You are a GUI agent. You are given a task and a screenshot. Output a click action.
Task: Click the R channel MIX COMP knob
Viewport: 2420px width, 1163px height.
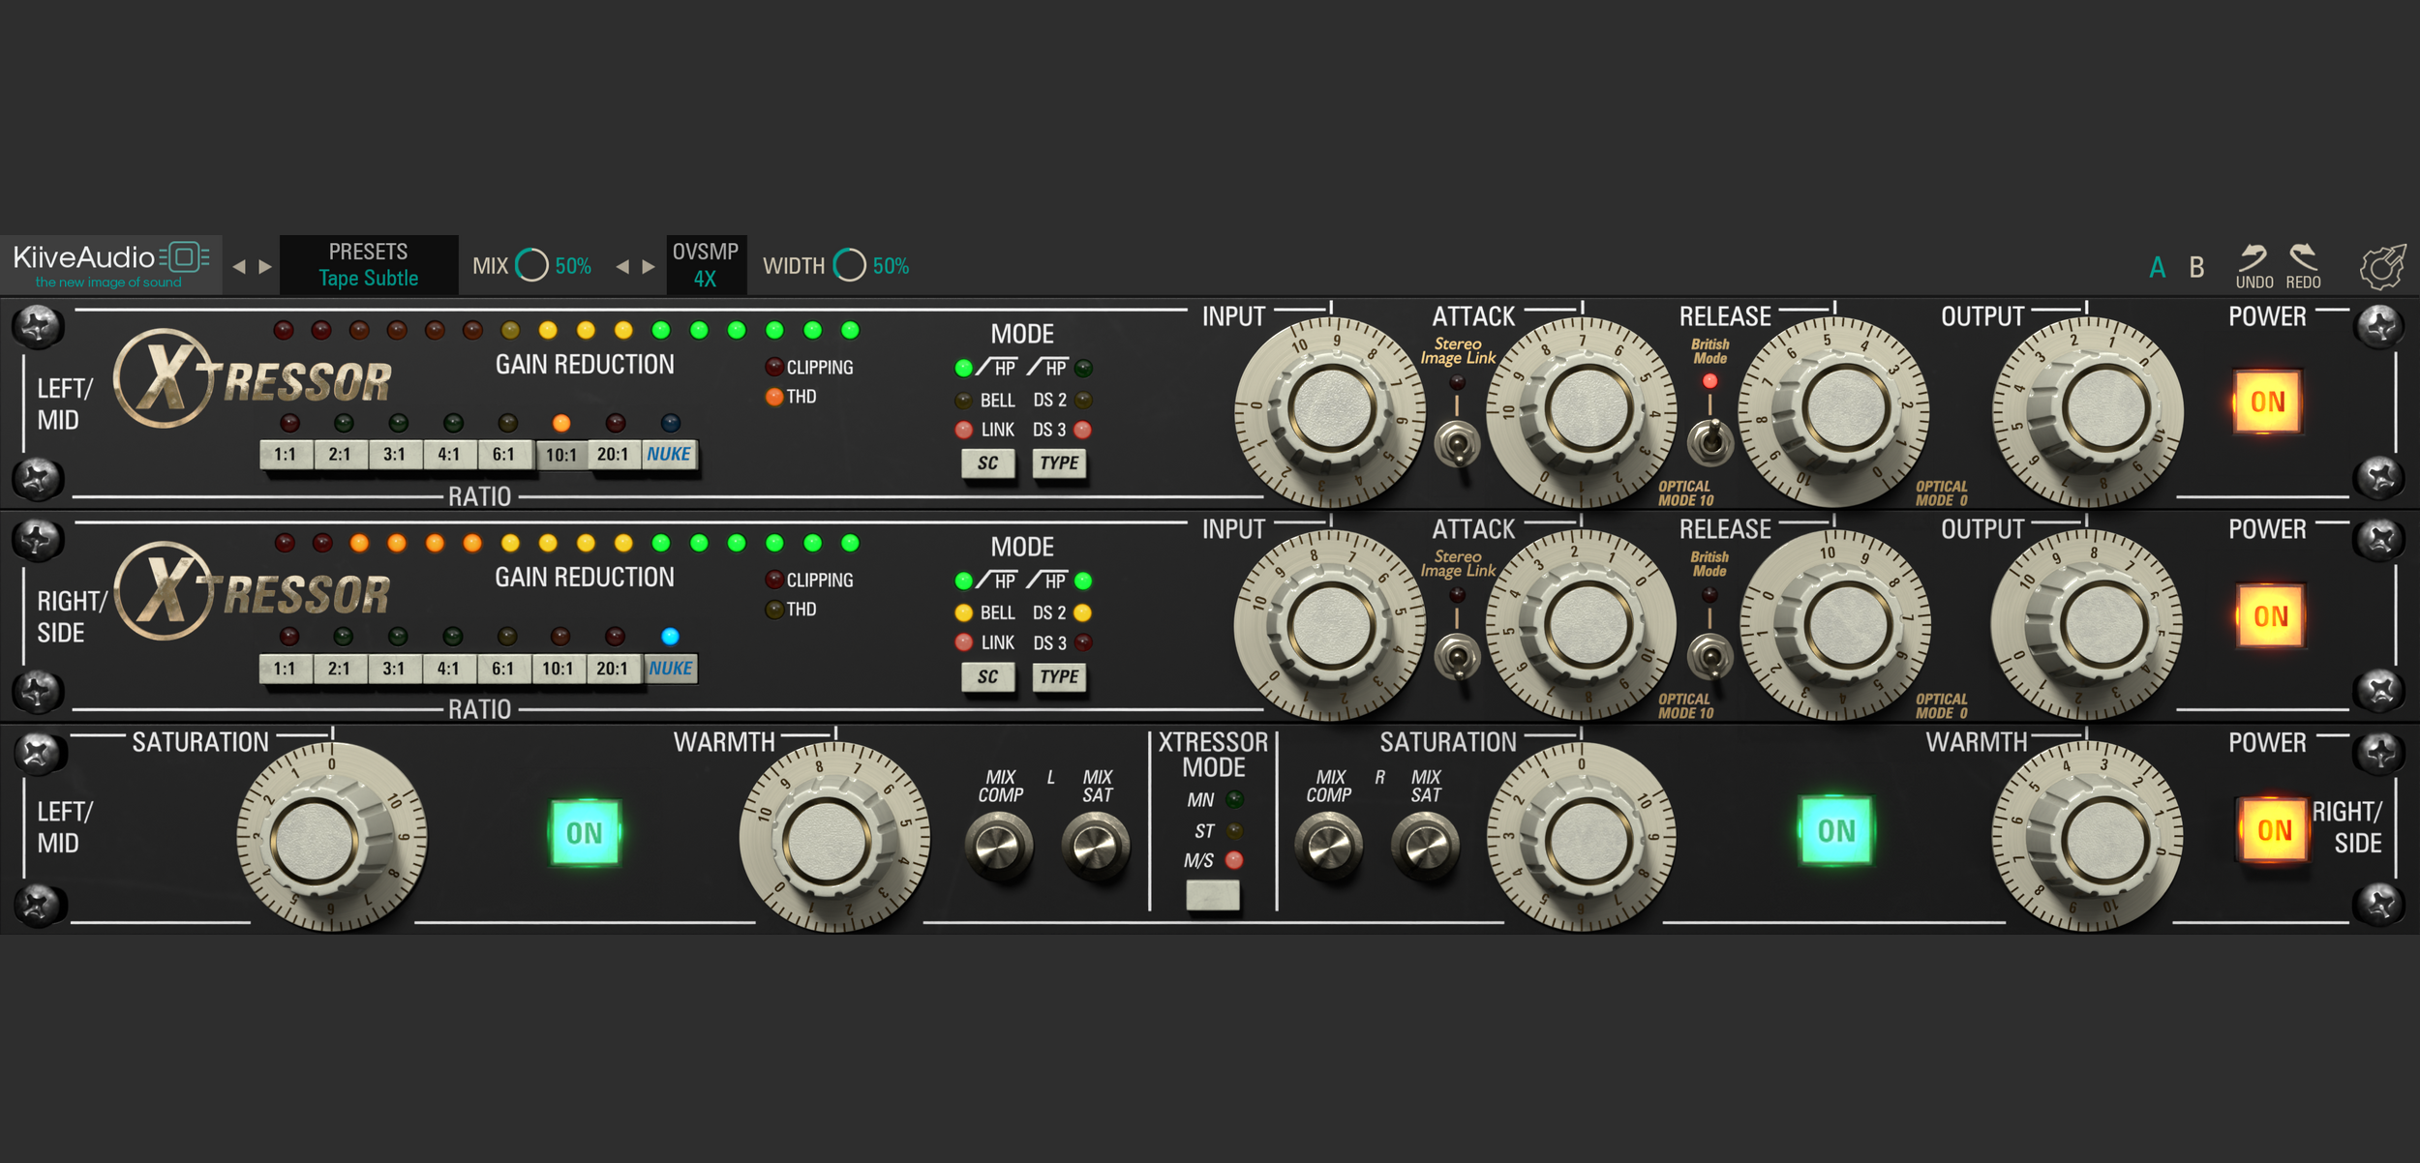[1329, 846]
